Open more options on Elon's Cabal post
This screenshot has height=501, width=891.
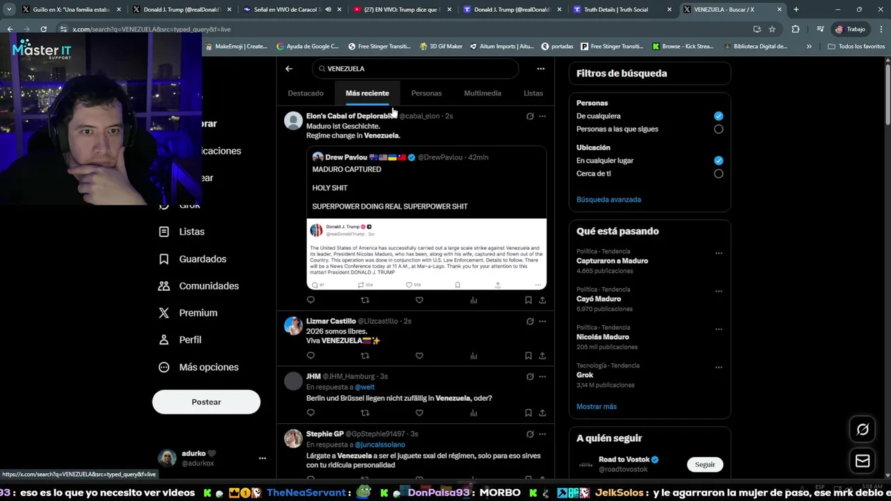pyautogui.click(x=542, y=116)
